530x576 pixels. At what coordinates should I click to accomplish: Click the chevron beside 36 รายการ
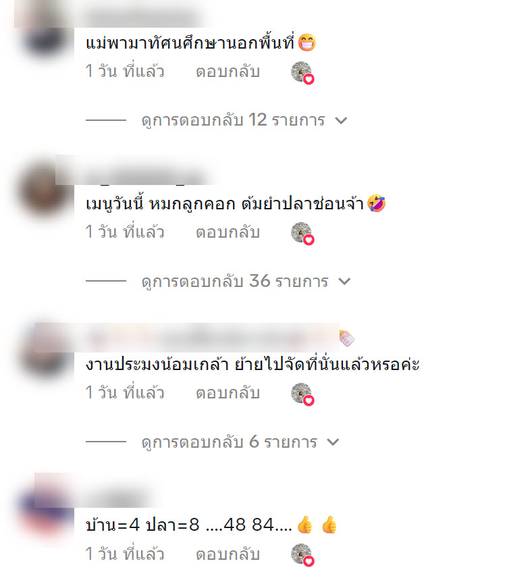click(x=344, y=282)
